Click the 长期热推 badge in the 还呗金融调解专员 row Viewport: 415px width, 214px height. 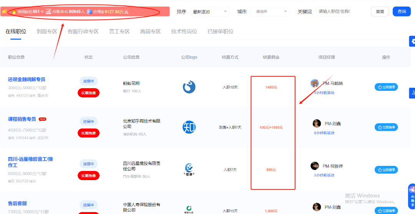click(89, 93)
